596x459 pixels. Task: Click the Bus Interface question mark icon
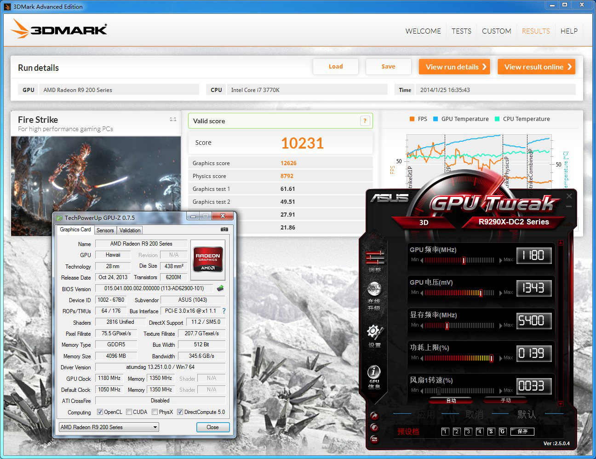[x=224, y=311]
